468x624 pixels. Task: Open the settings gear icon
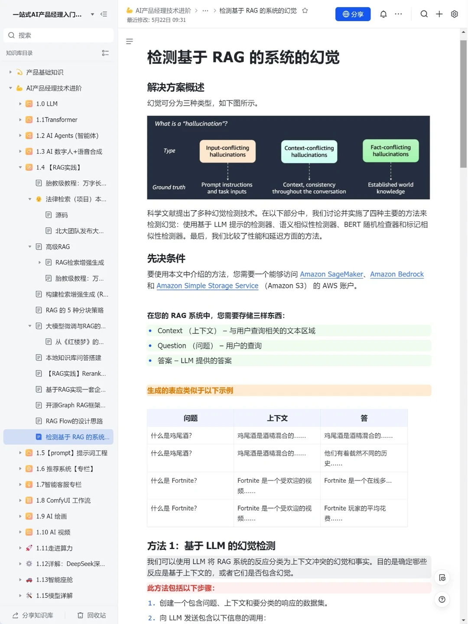pos(454,14)
